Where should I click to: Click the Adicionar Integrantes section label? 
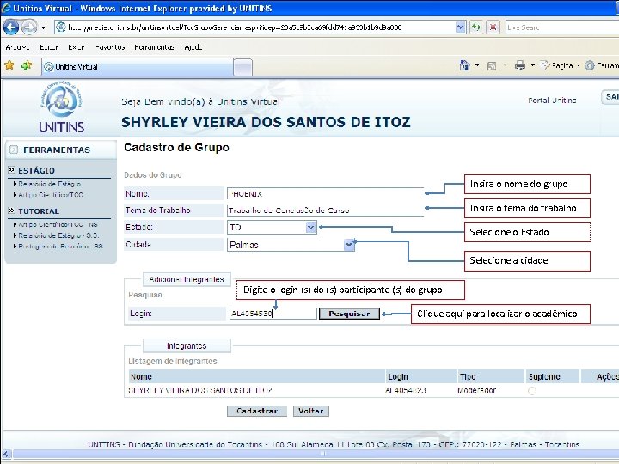click(x=187, y=279)
